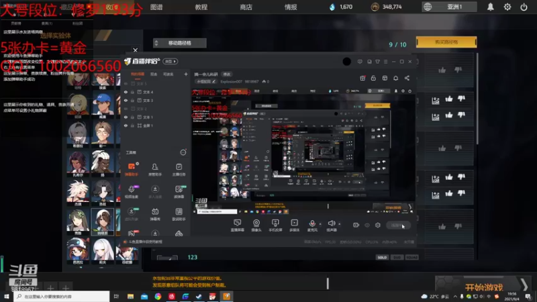Open the streaming app notification bell
Image resolution: width=537 pixels, height=302 pixels.
tap(395, 78)
